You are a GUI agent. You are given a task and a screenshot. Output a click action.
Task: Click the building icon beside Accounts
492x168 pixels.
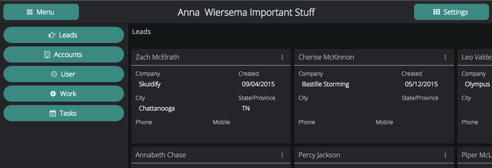pos(47,54)
